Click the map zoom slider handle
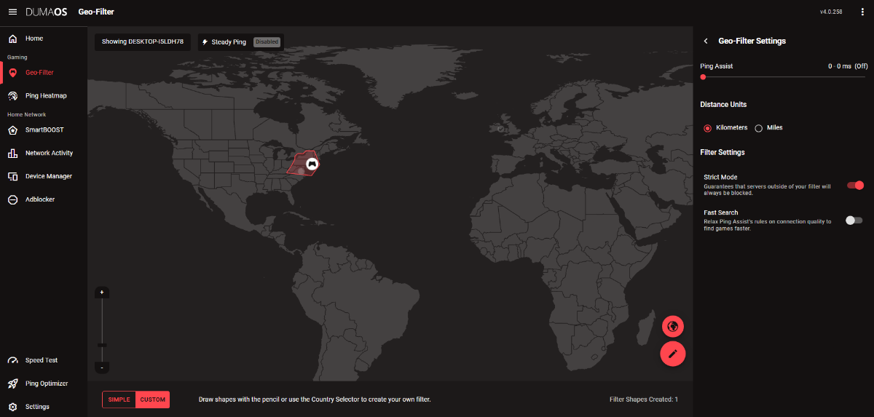 click(102, 345)
